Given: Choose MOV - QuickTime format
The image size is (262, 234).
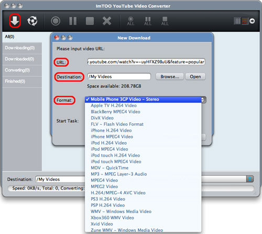Looking at the screenshot, I should (143, 168).
